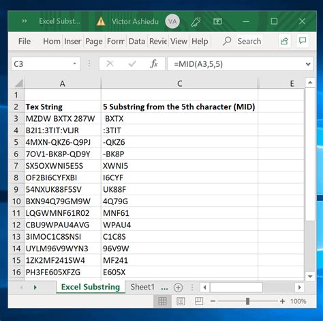The width and height of the screenshot is (323, 321).
Task: Select the Excel Substring sheet tab
Action: [91, 287]
